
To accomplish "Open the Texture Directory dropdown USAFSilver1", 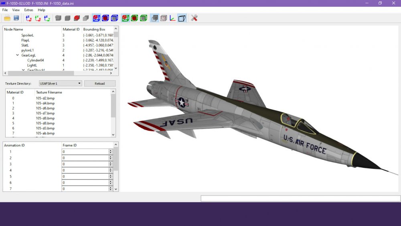I will coord(61,83).
